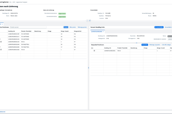Select the PIS-PALETTE01 row with quantity 32

coord(43,44)
